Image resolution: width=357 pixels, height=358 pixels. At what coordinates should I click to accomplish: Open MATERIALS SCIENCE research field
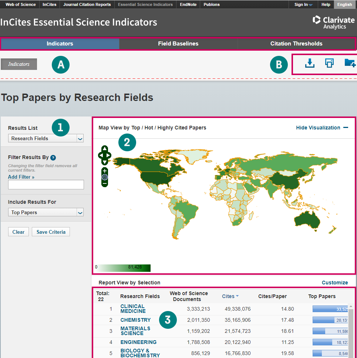[x=135, y=331]
